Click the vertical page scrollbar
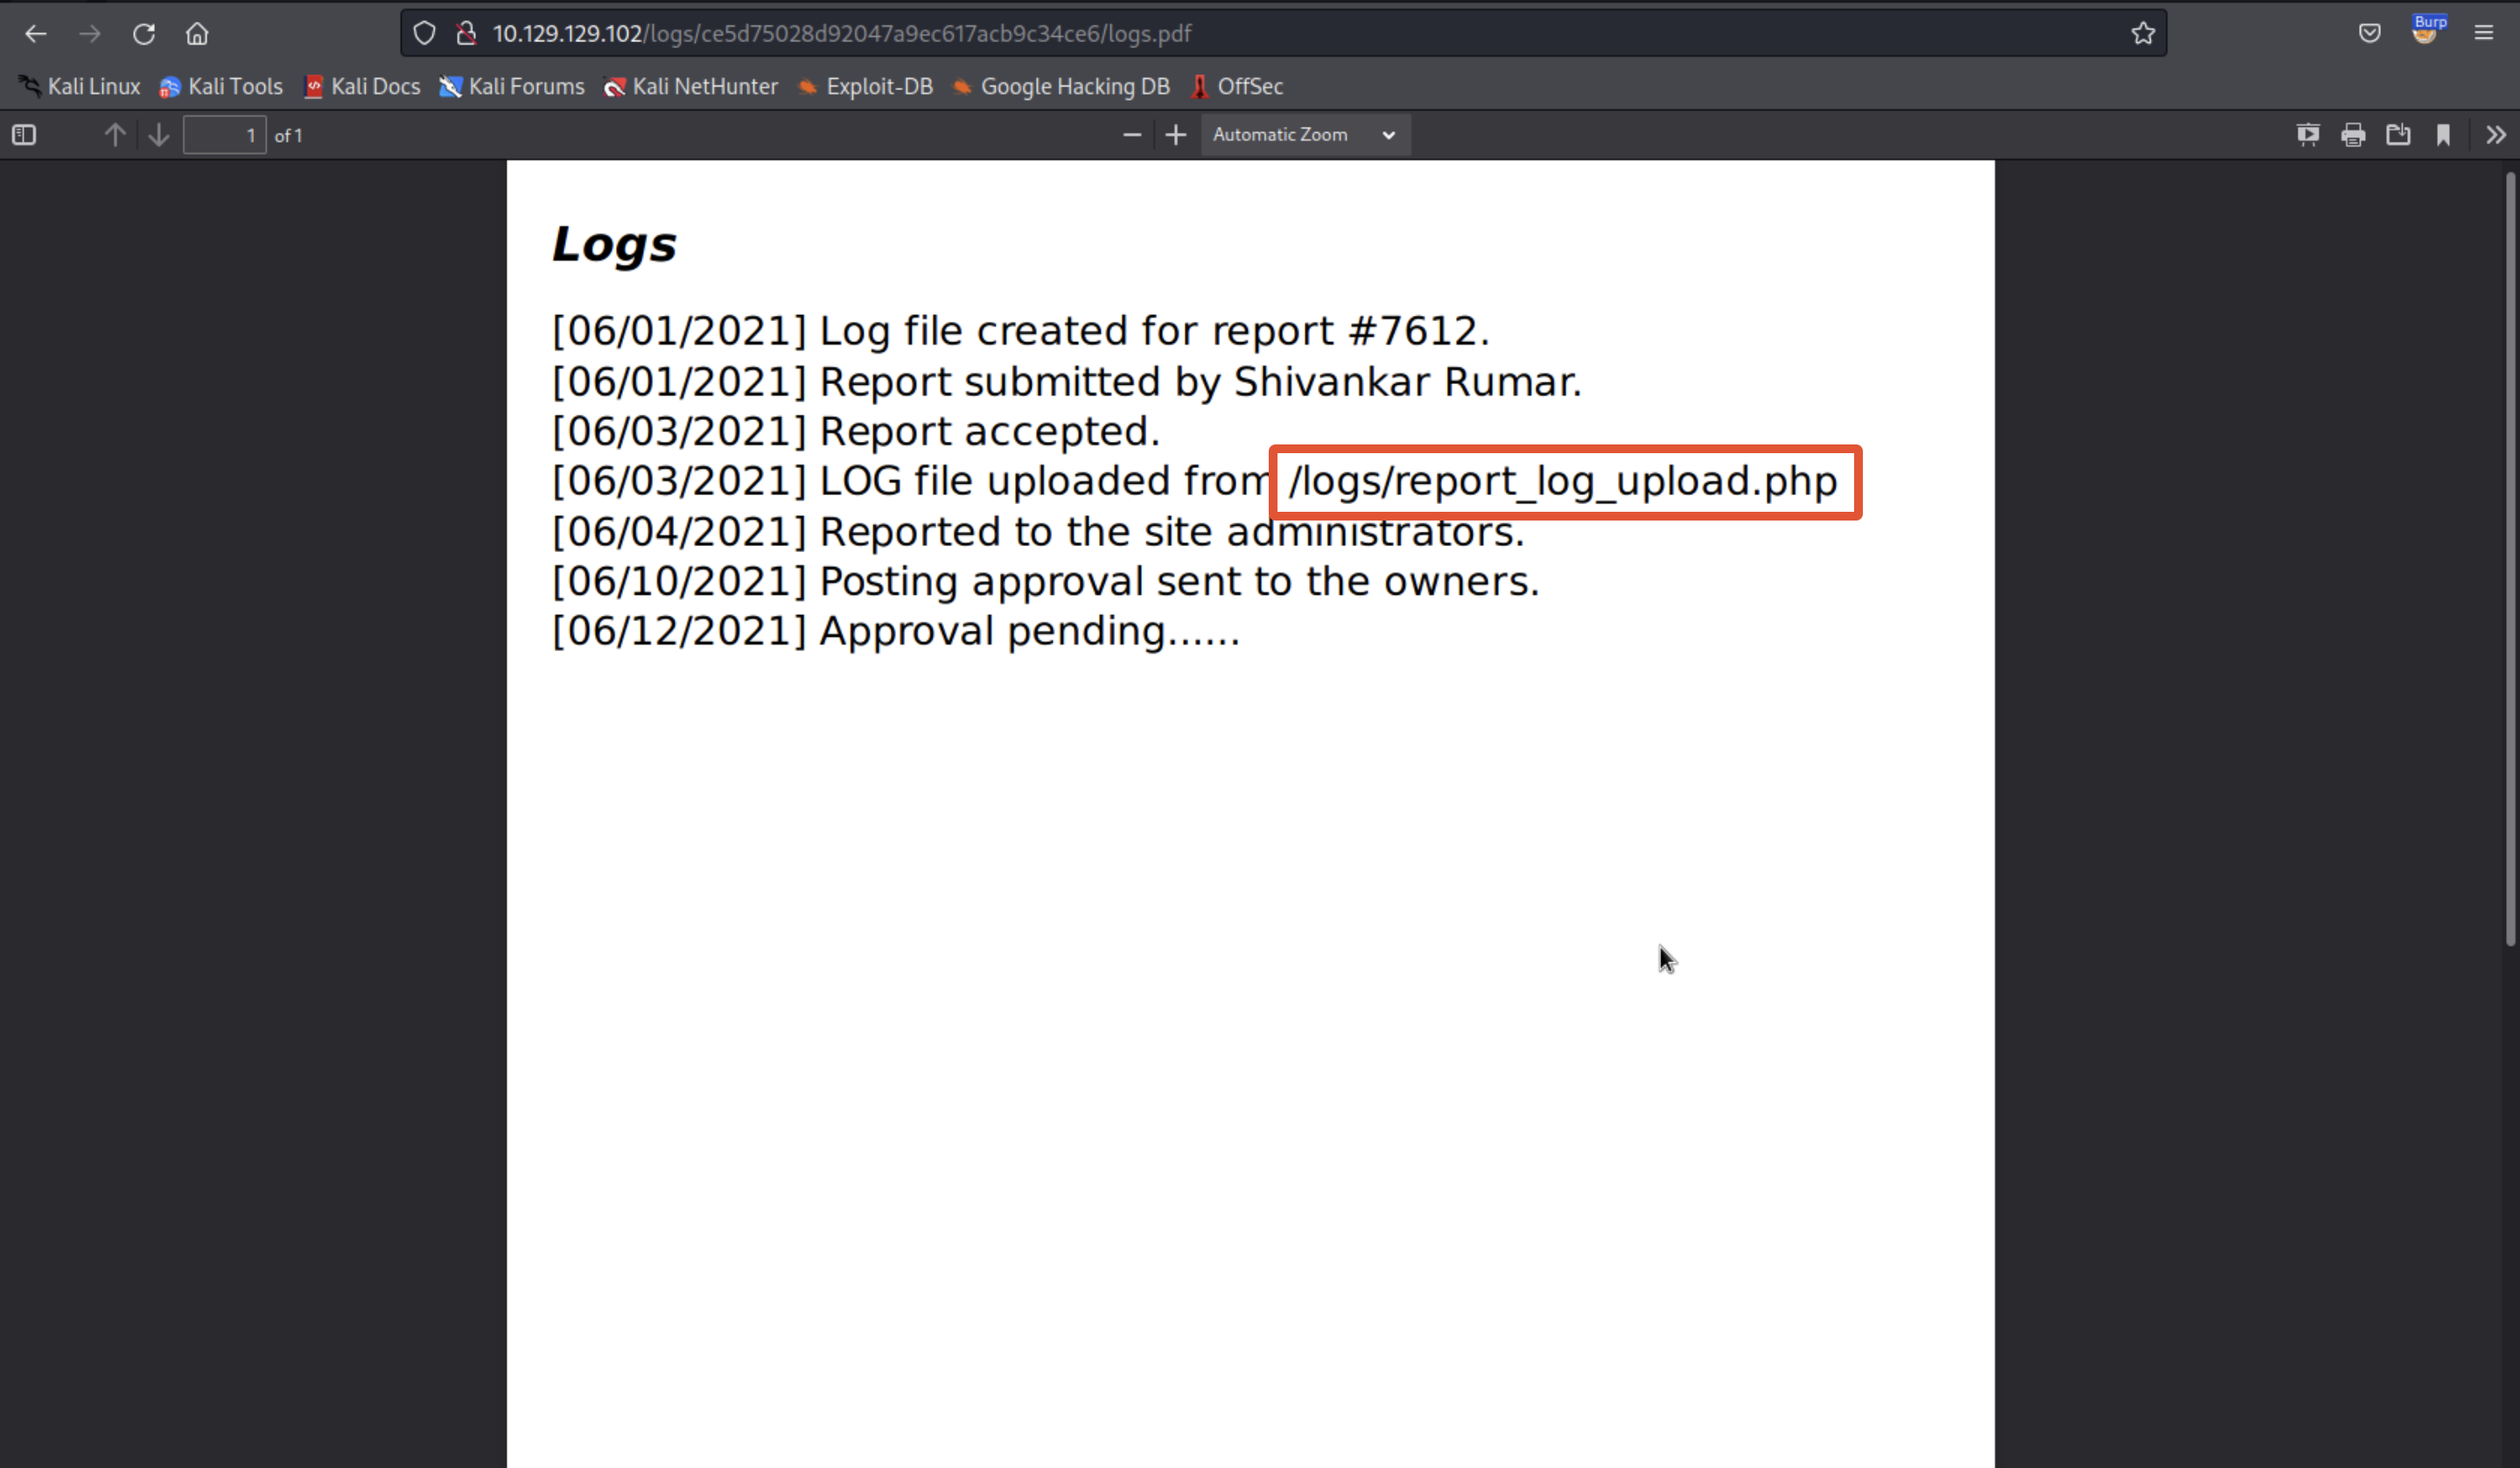This screenshot has height=1468, width=2520. tap(2510, 558)
